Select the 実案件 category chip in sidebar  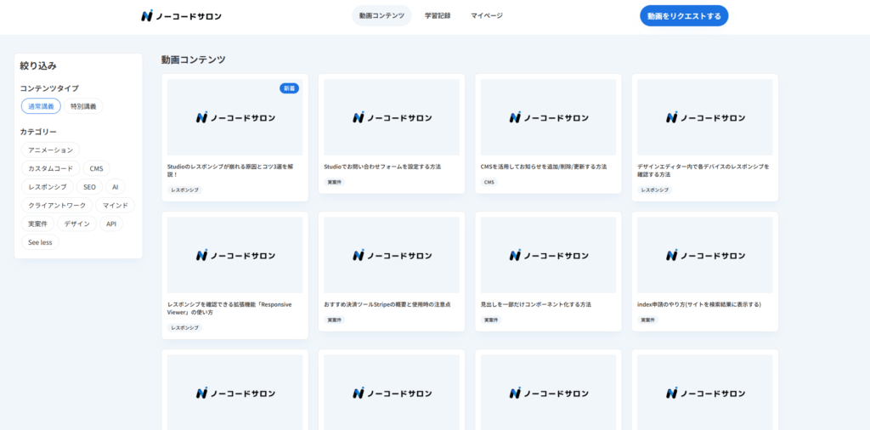point(37,223)
